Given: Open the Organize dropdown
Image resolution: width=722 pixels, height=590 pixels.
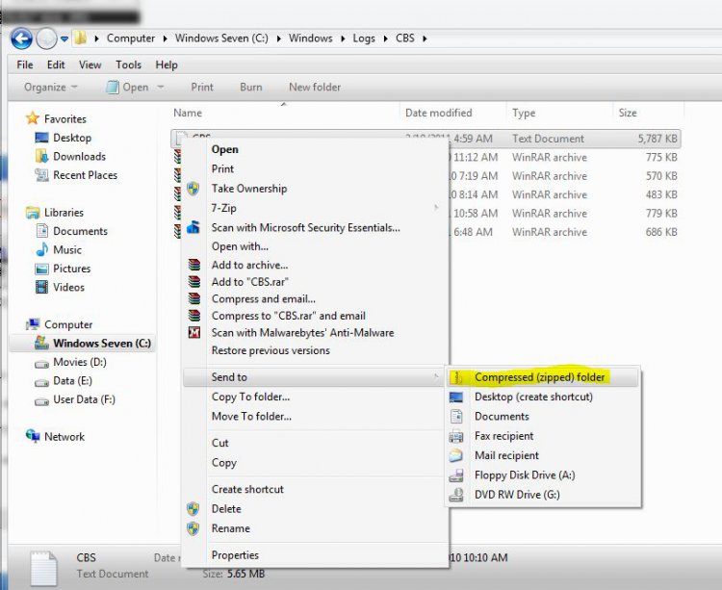Looking at the screenshot, I should coord(51,87).
